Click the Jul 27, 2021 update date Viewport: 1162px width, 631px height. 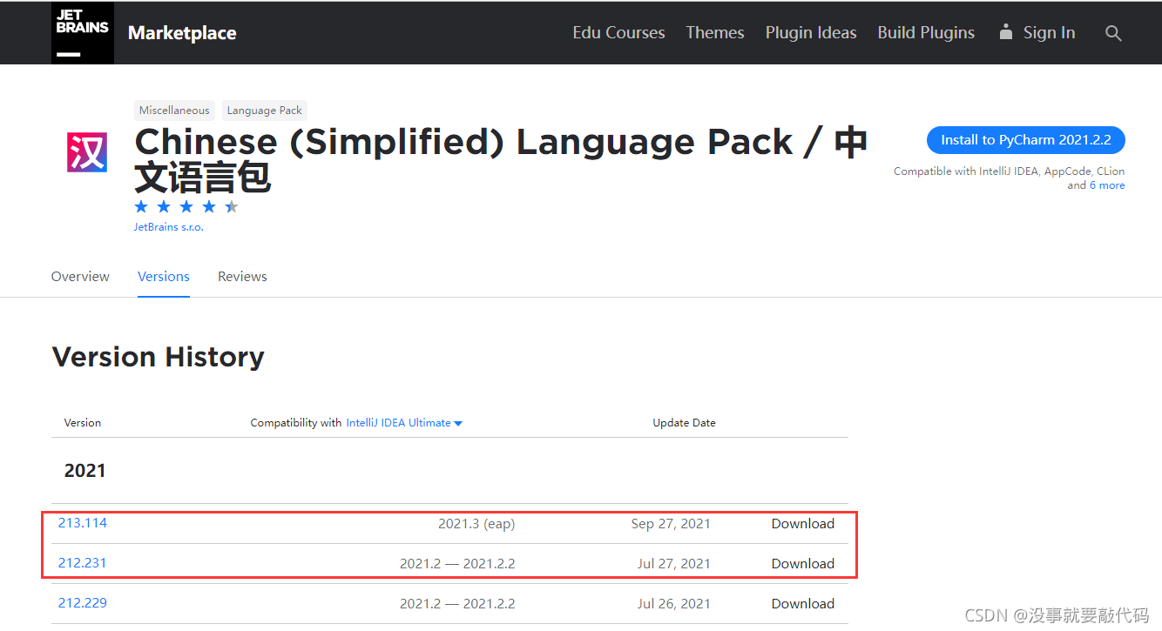[x=674, y=564]
